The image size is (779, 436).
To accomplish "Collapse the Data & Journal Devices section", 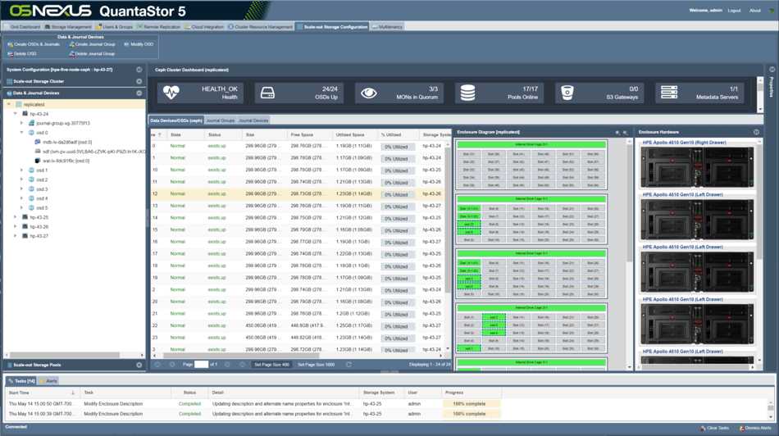I will (x=139, y=93).
